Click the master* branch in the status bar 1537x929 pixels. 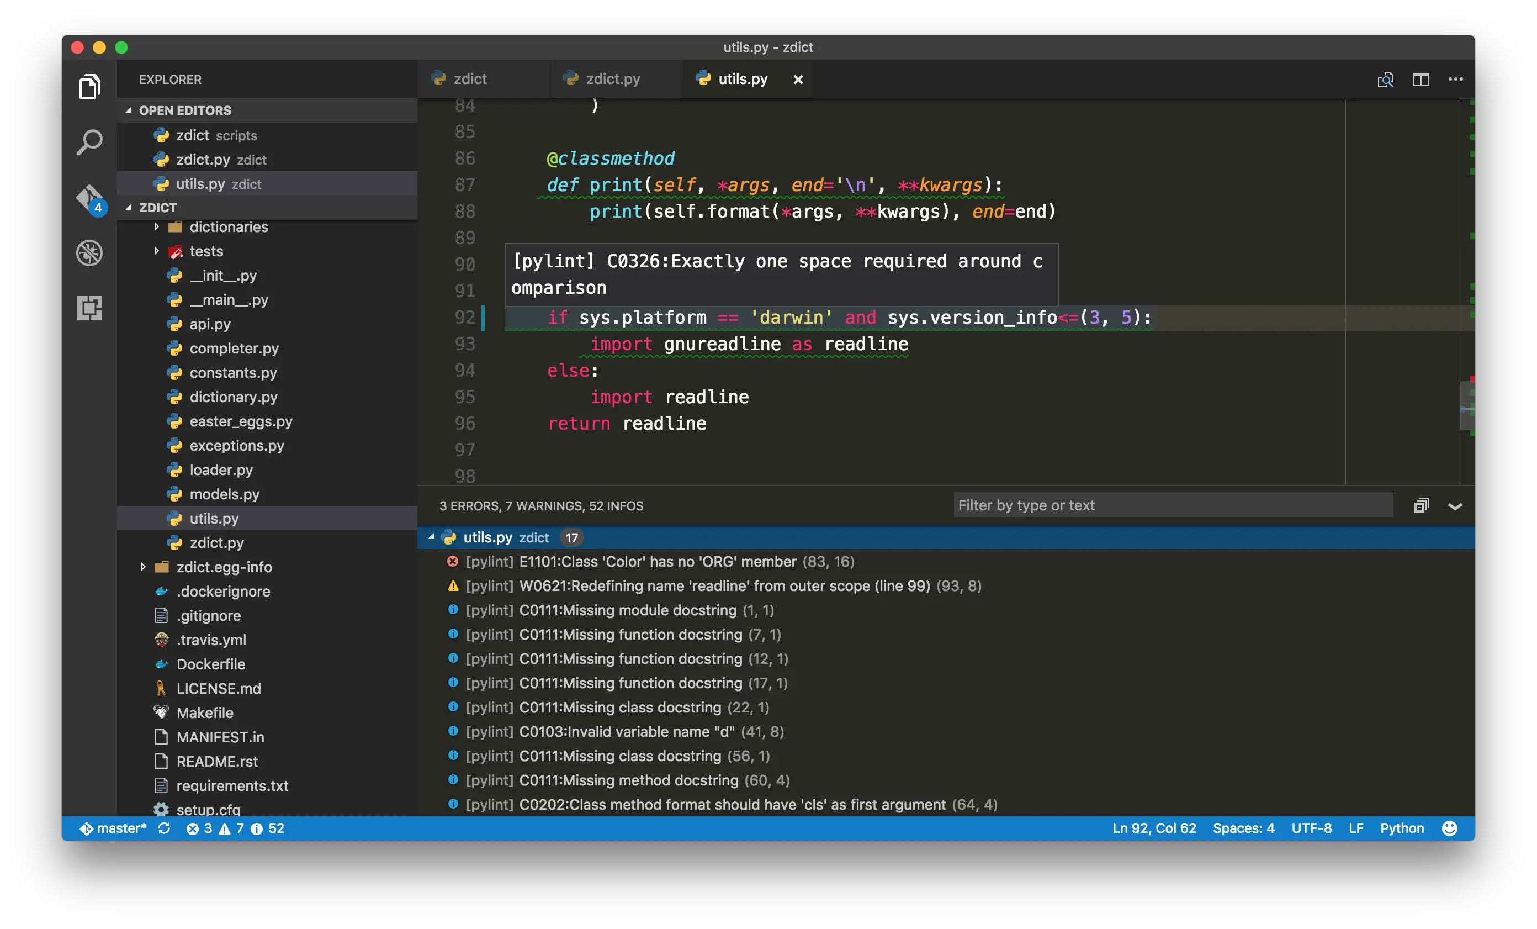114,828
